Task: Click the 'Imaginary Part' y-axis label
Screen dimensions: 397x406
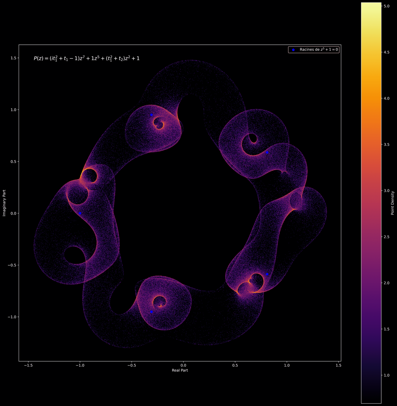Action: (4, 203)
